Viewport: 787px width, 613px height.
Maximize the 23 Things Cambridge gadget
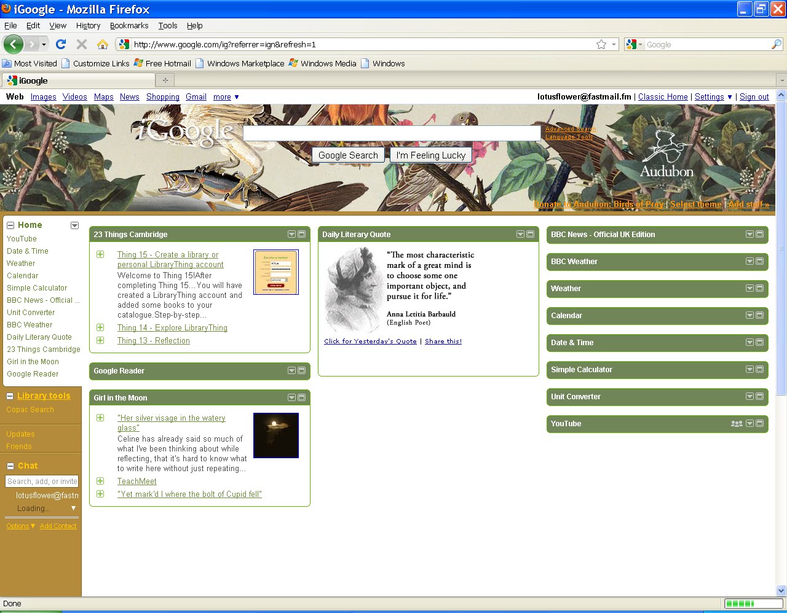302,234
